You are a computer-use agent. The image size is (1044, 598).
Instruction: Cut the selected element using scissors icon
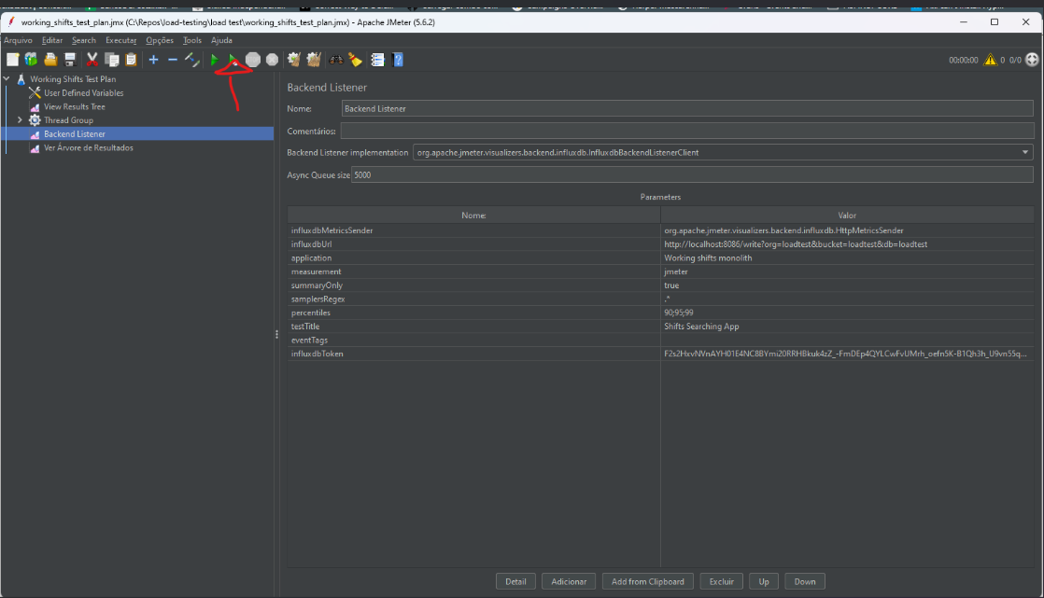coord(92,60)
